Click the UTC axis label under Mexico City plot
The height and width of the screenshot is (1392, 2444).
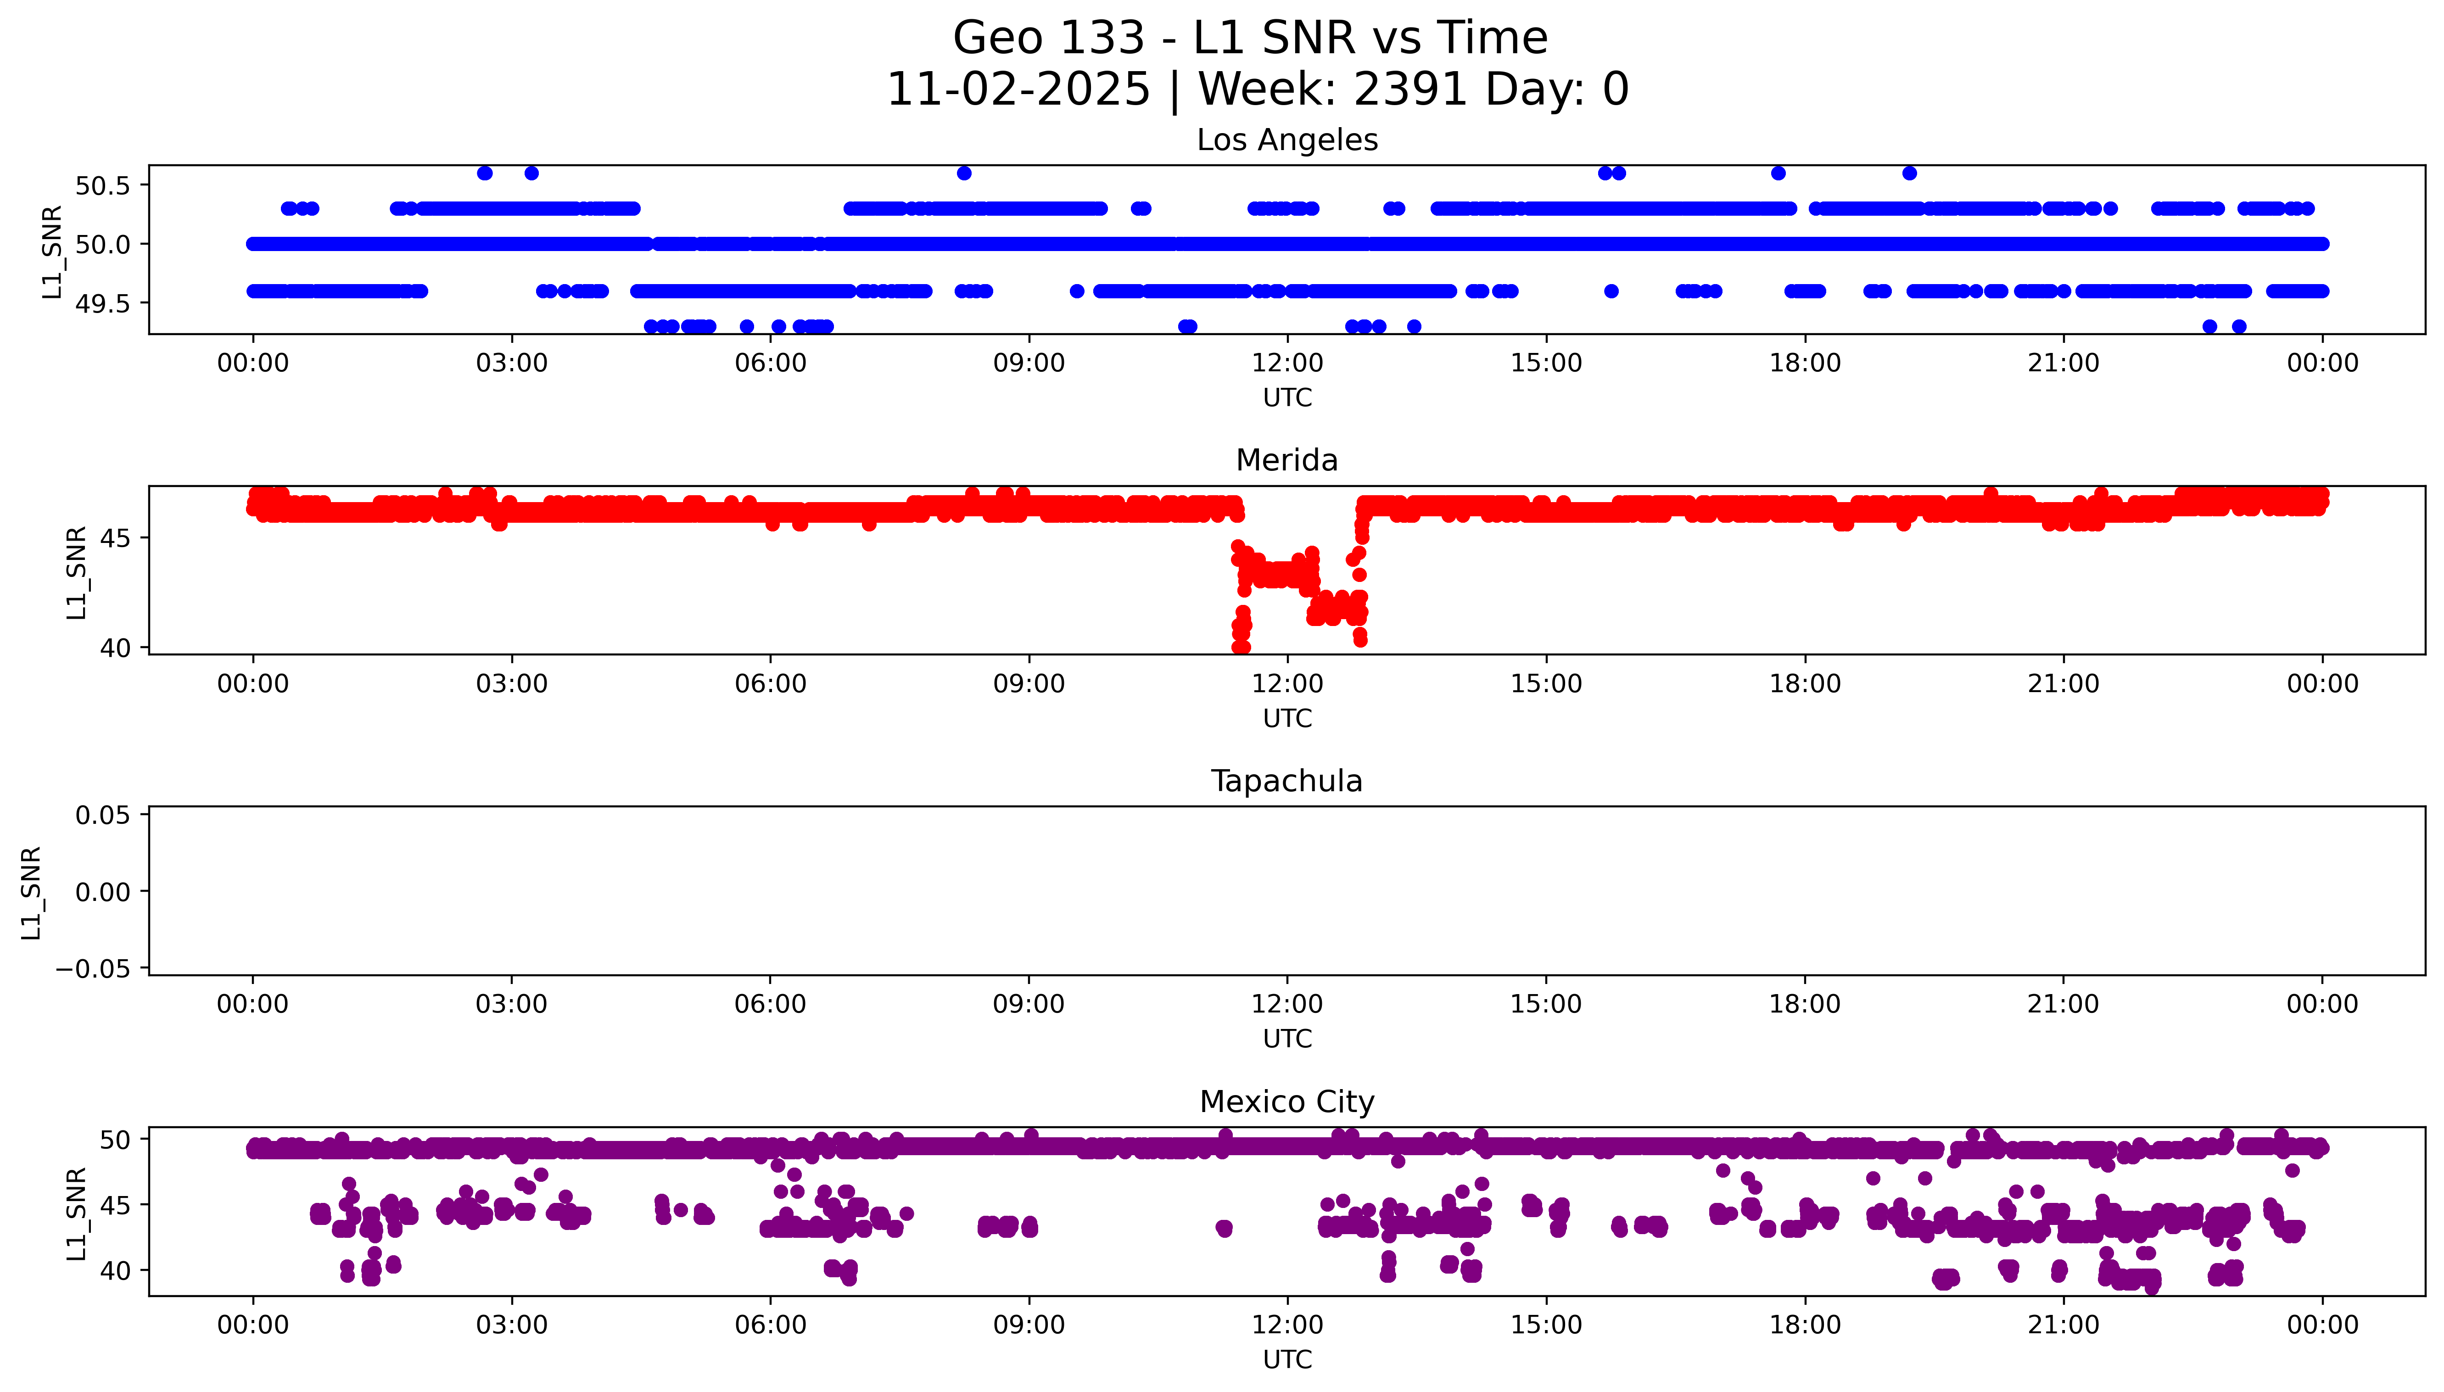tap(1286, 1359)
